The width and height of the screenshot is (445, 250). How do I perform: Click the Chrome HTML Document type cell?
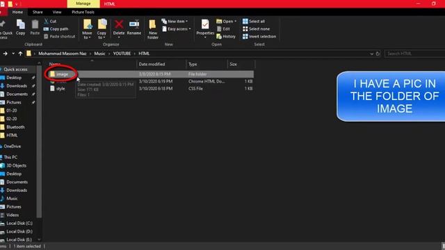point(207,81)
